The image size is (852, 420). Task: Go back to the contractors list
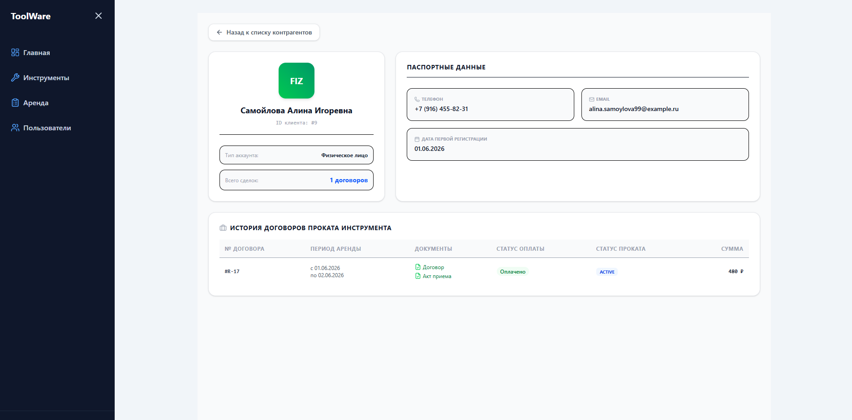click(x=264, y=32)
